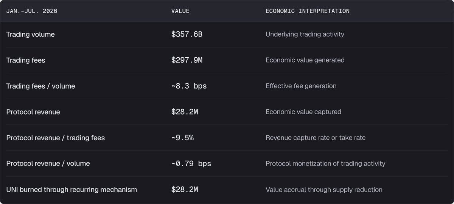Click the ECONOMIC INTERPRETATION column header
The image size is (454, 204).
[307, 11]
